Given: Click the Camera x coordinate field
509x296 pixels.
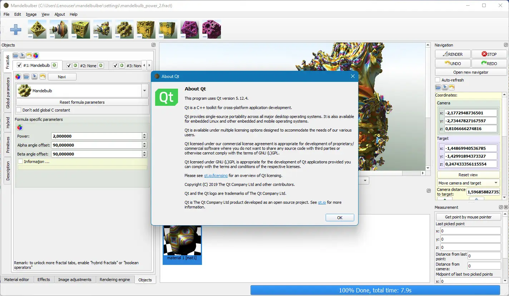Looking at the screenshot, I should [x=471, y=113].
